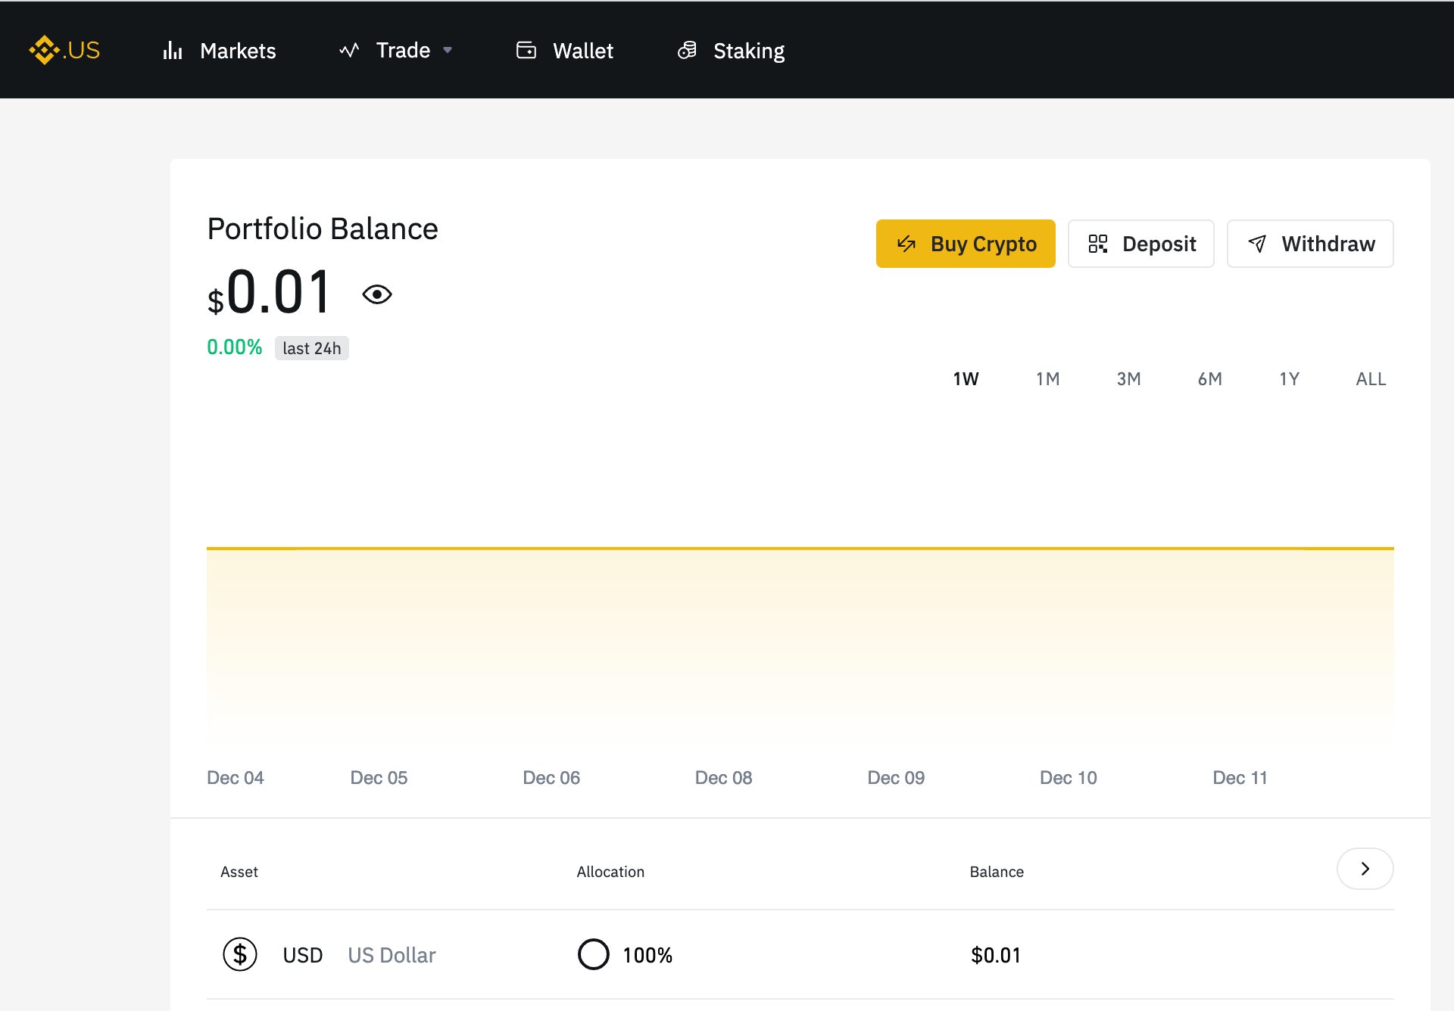This screenshot has width=1454, height=1011.
Task: Click the yellow portfolio chart line
Action: click(x=800, y=548)
